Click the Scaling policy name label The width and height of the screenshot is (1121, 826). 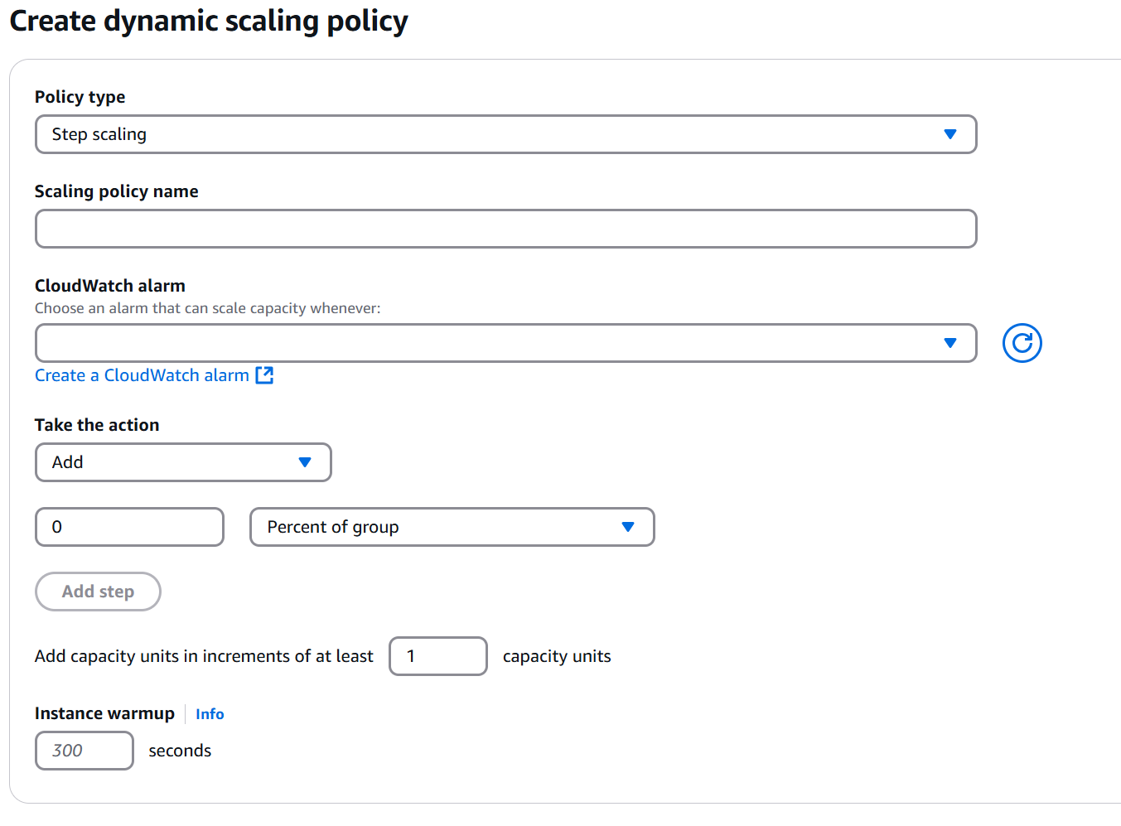(117, 191)
